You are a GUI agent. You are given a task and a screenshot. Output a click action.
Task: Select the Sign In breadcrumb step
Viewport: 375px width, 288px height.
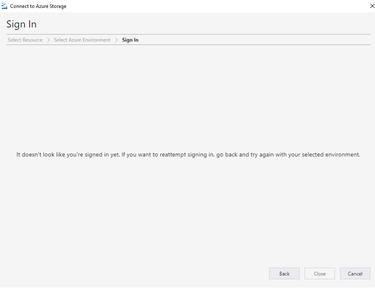(130, 40)
